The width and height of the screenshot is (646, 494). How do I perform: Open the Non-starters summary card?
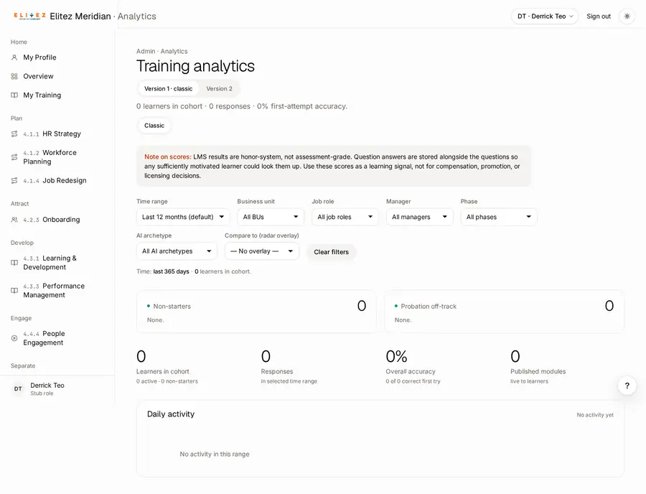tap(256, 312)
